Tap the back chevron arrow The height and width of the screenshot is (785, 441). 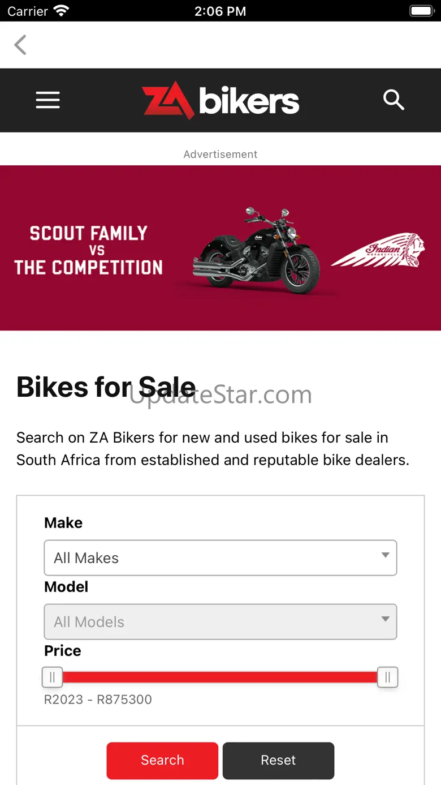[x=21, y=45]
